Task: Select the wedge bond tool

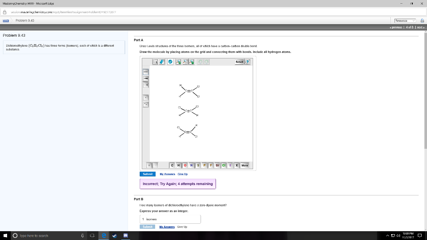Action: click(x=146, y=78)
